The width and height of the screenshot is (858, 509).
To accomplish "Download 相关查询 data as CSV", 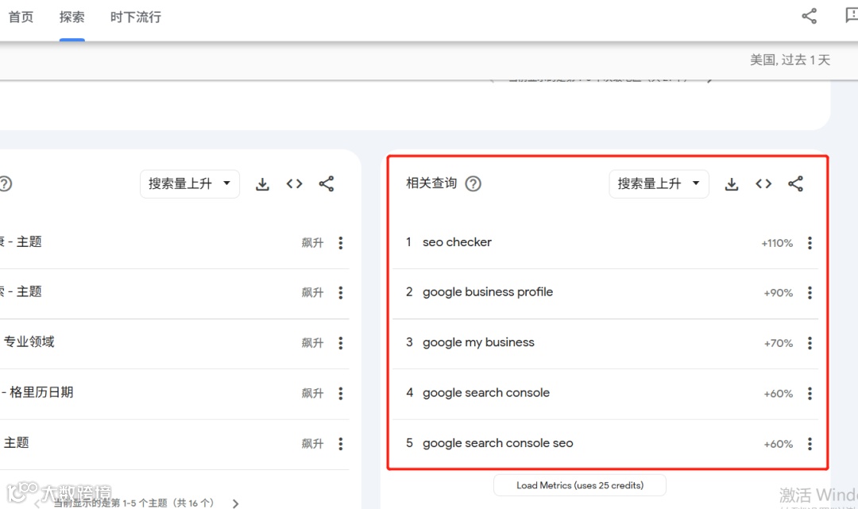I will (732, 184).
